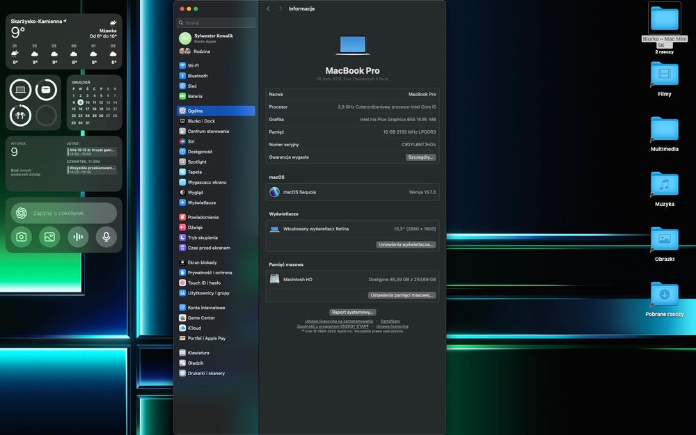Open Użytkownicy i grupy settings
Screen dimensions: 696x435
point(216,294)
